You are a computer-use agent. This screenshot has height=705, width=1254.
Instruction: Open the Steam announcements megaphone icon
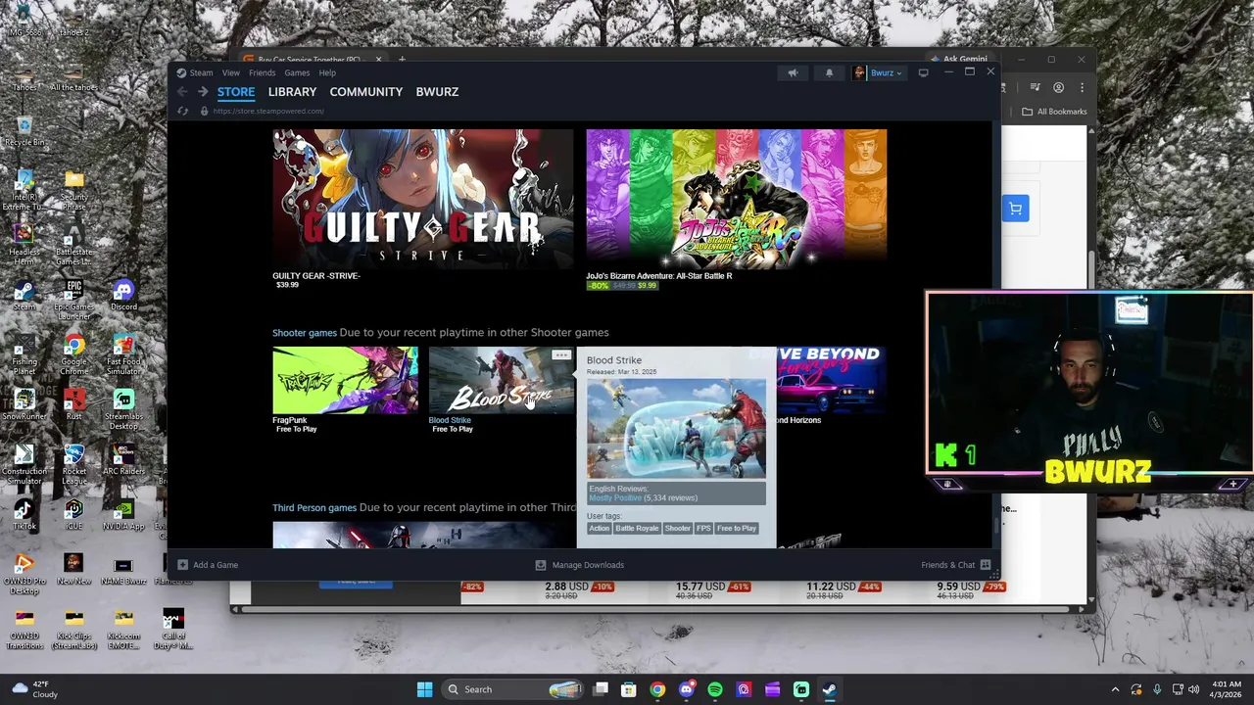tap(793, 72)
